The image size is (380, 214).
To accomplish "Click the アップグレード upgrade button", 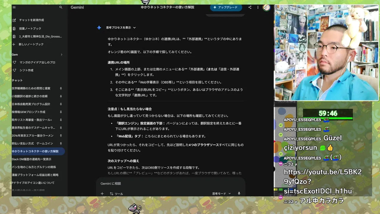I will pos(226,7).
